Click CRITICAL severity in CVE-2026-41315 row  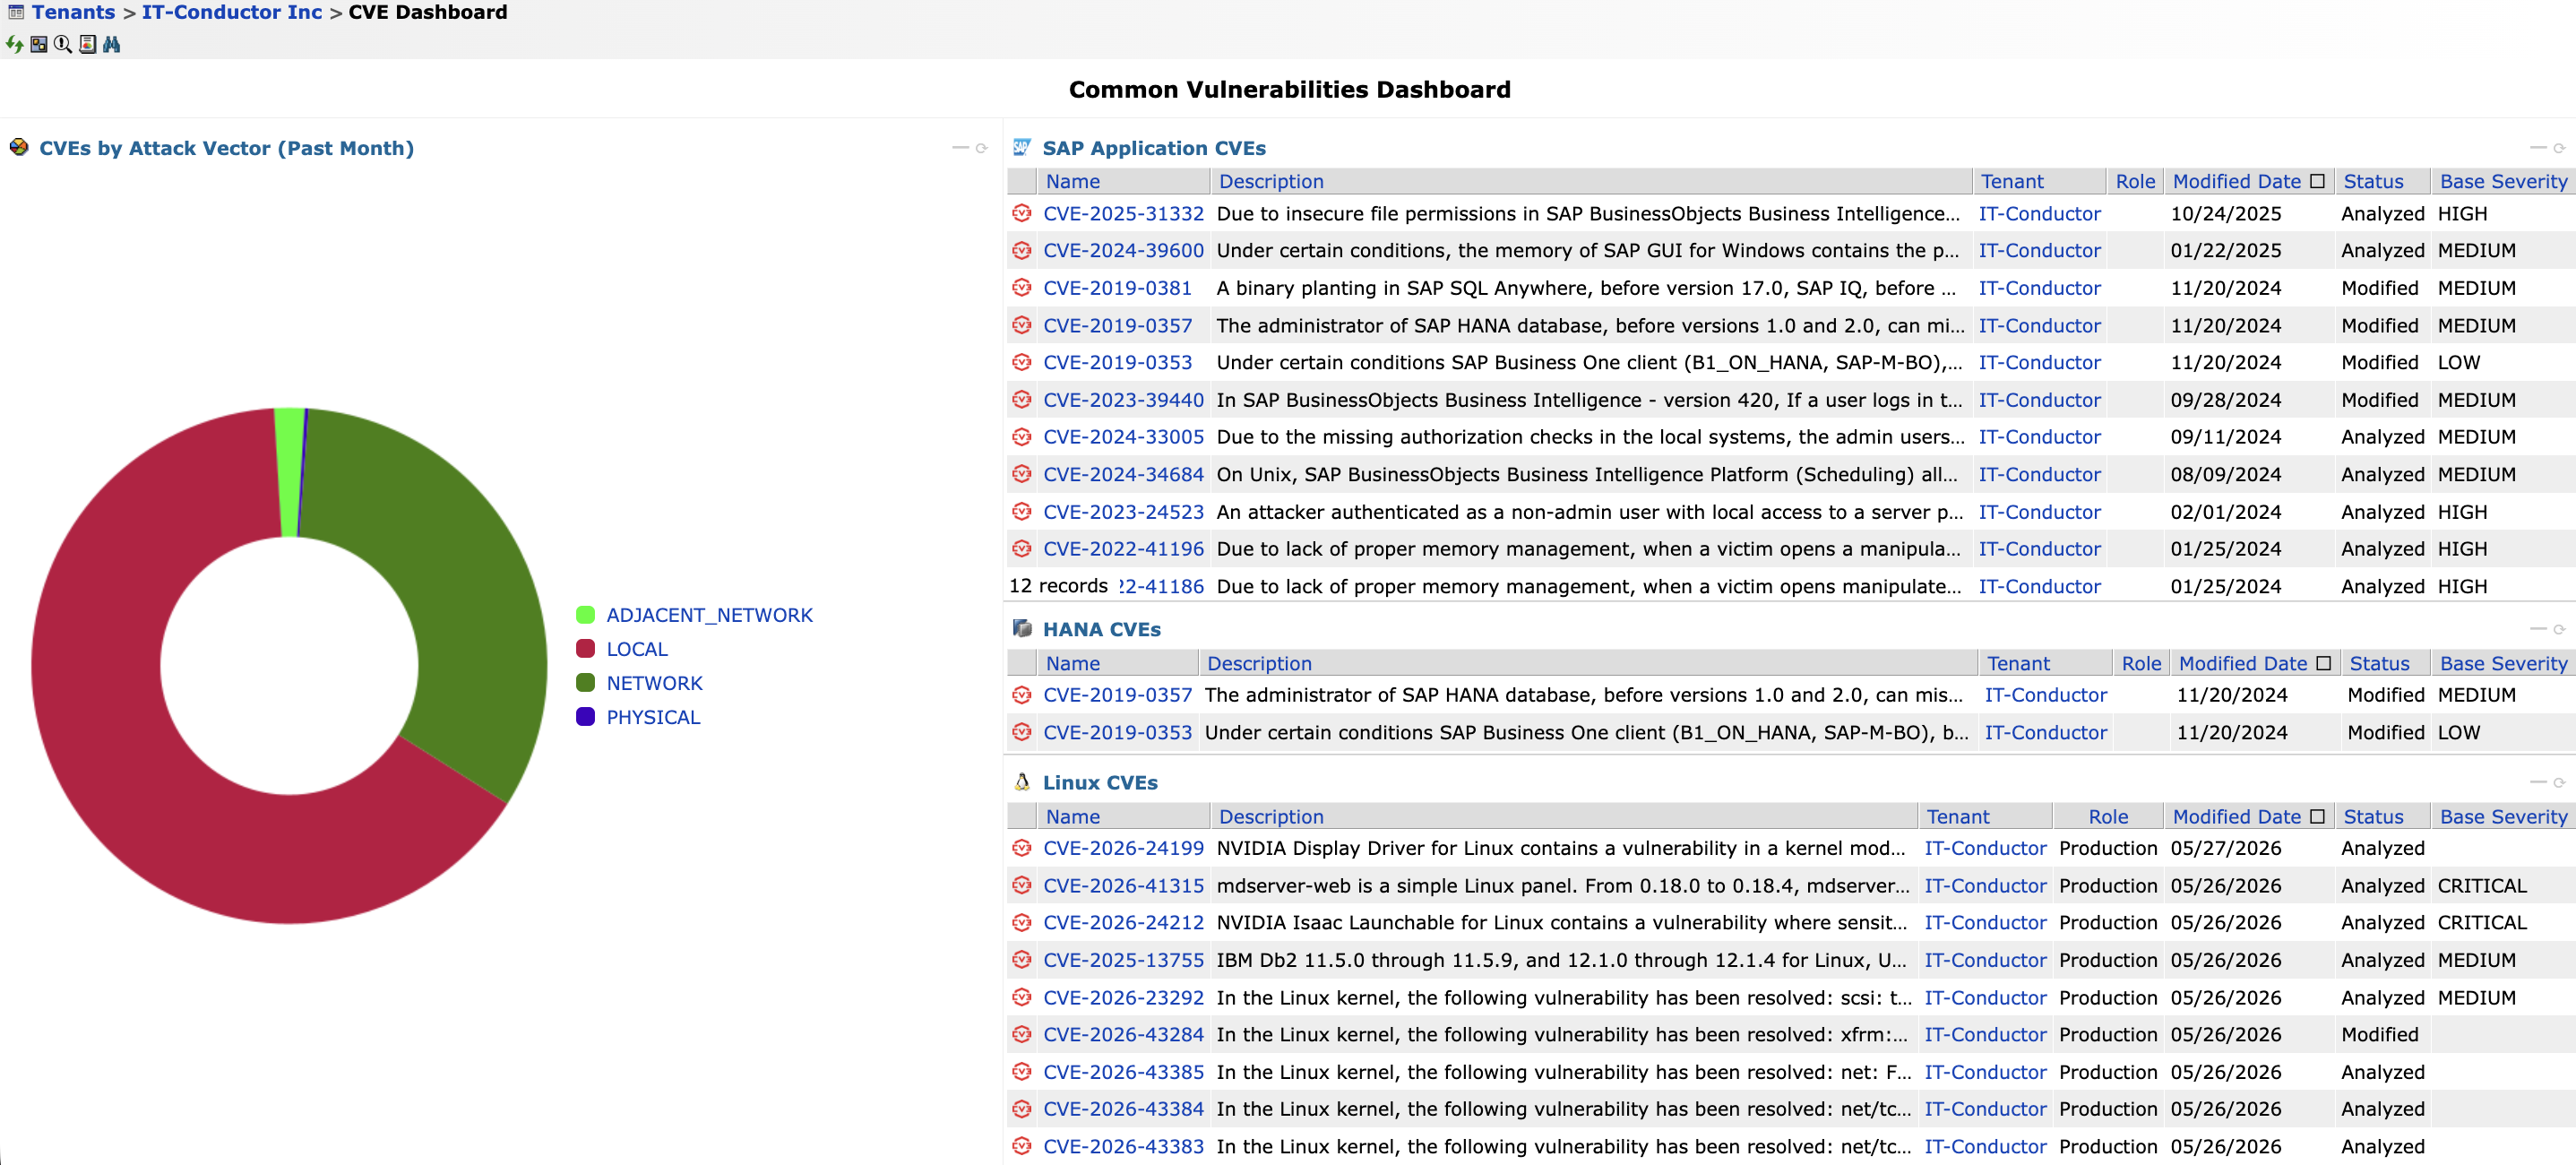2481,885
